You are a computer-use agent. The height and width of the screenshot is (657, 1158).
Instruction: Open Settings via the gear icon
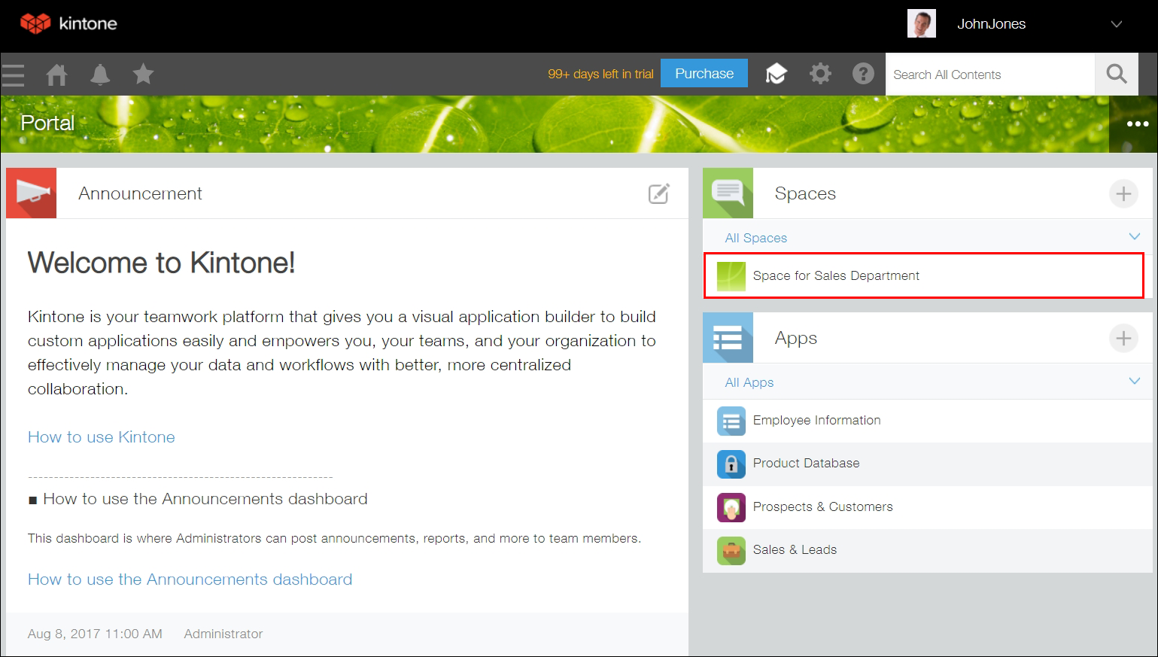pyautogui.click(x=820, y=74)
